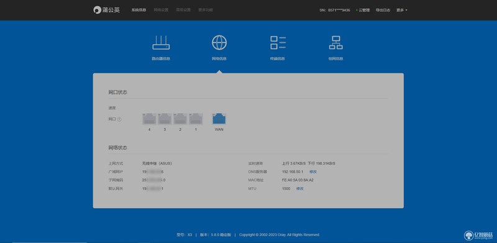Select LAN port 1 icon

point(196,119)
